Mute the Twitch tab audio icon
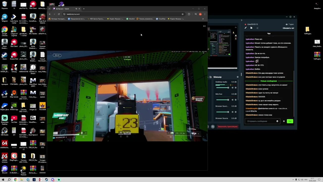This screenshot has height=182, width=323. 76,9
